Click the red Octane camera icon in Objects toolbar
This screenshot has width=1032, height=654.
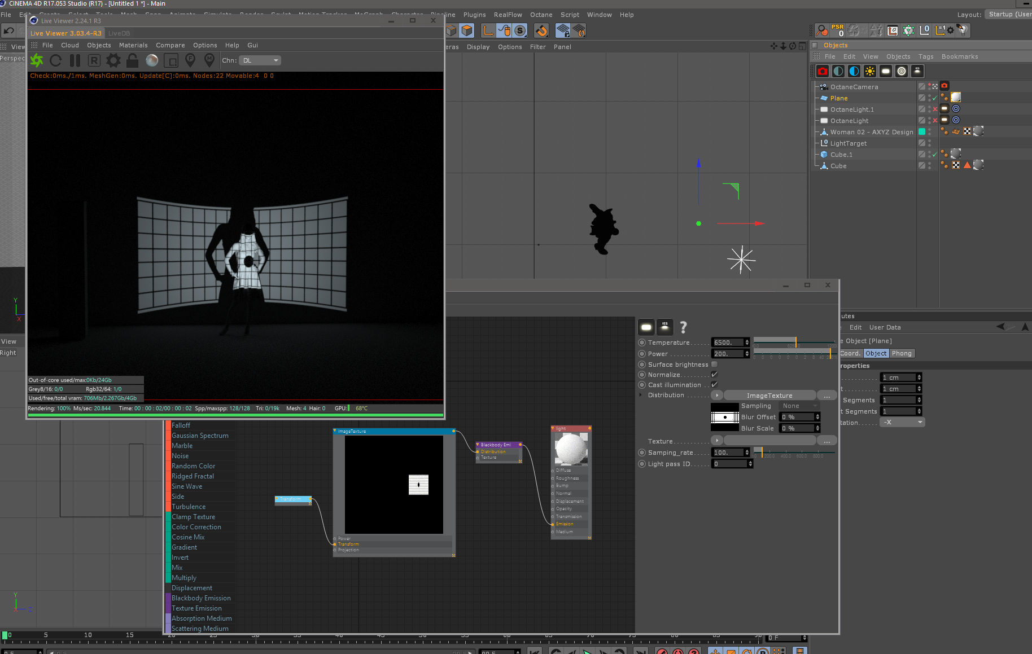pos(823,71)
